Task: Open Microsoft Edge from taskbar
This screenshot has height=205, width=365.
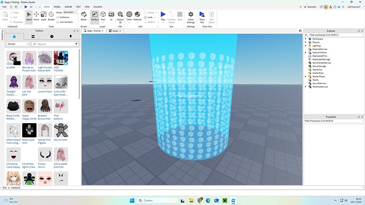Action: pos(208,200)
